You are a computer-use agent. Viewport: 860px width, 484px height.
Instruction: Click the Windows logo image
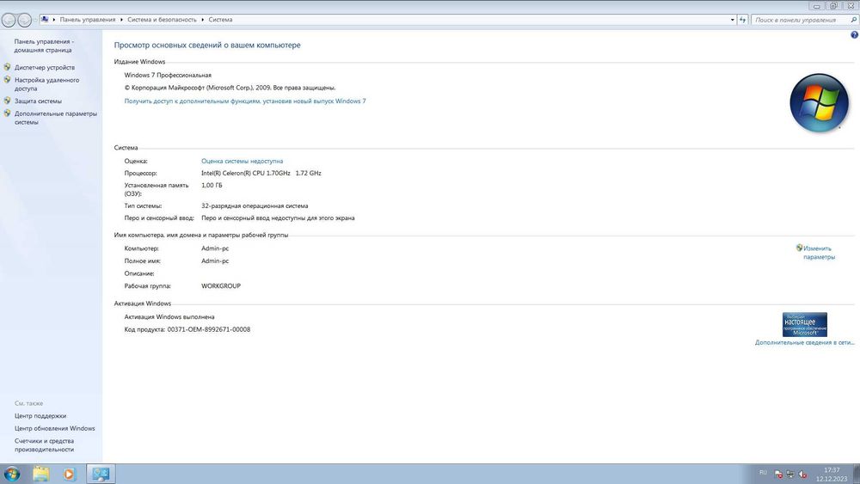tap(819, 103)
